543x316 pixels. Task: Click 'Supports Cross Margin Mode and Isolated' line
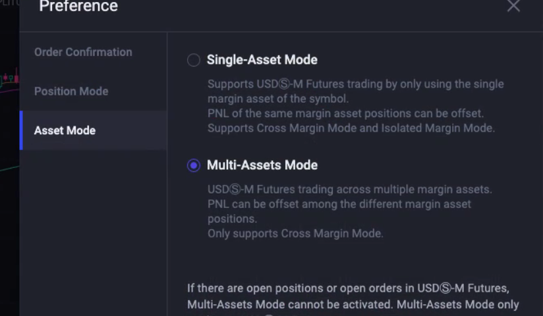tap(351, 128)
